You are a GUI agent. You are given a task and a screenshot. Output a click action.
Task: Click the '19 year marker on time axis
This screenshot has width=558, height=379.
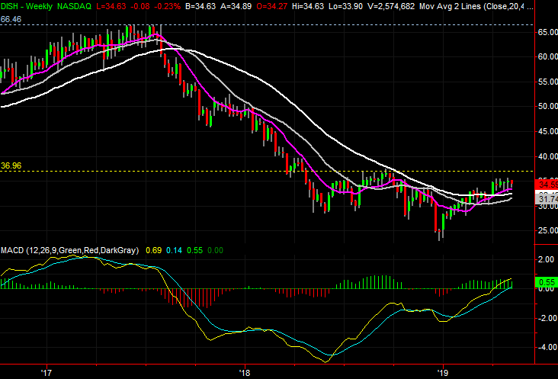[x=443, y=373]
